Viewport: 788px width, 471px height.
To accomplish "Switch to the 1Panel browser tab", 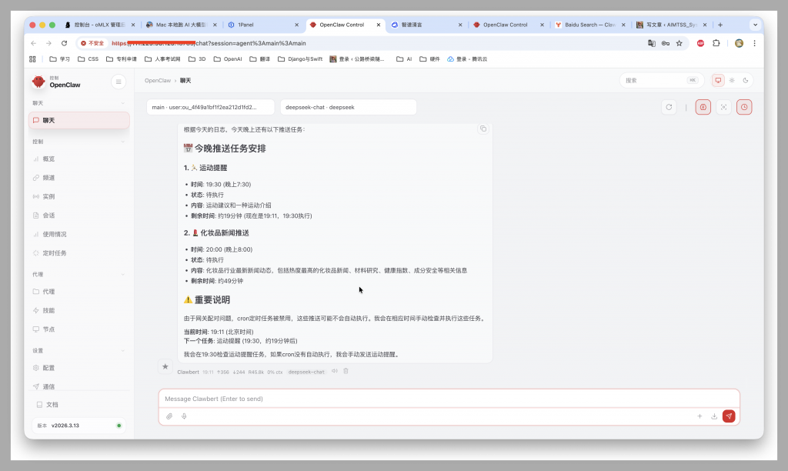I will click(262, 25).
